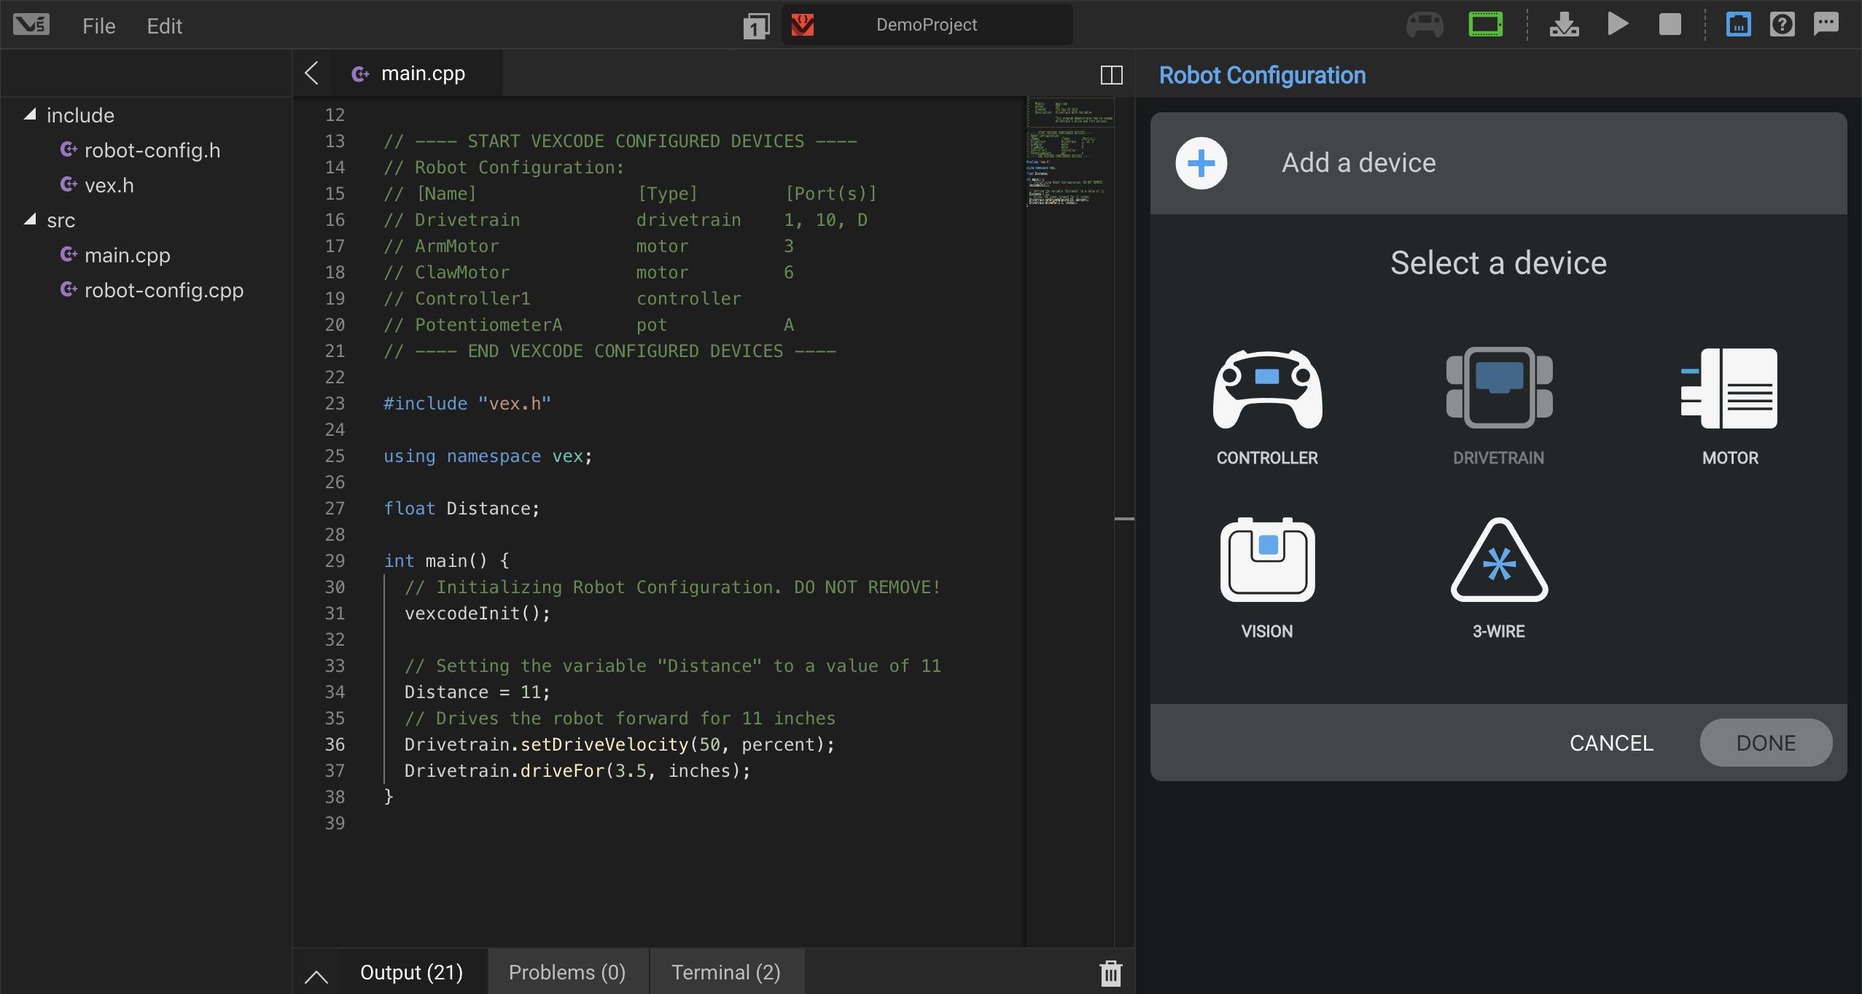Switch to the Terminal (2) tab
The height and width of the screenshot is (994, 1862).
click(x=726, y=972)
